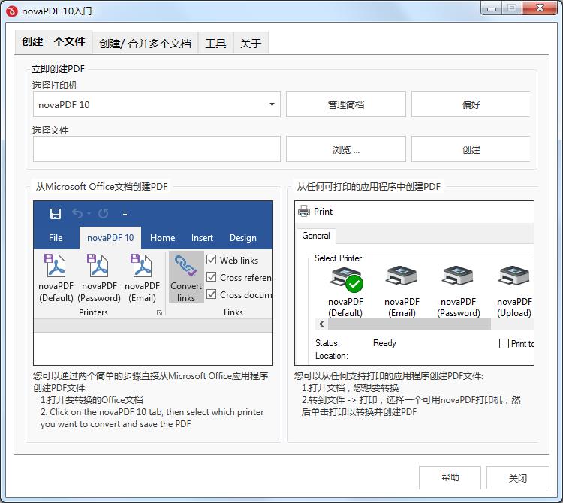Click the novaPDF (Default) ribbon printer icon
Viewport: 563px width, 503px height.
point(55,265)
